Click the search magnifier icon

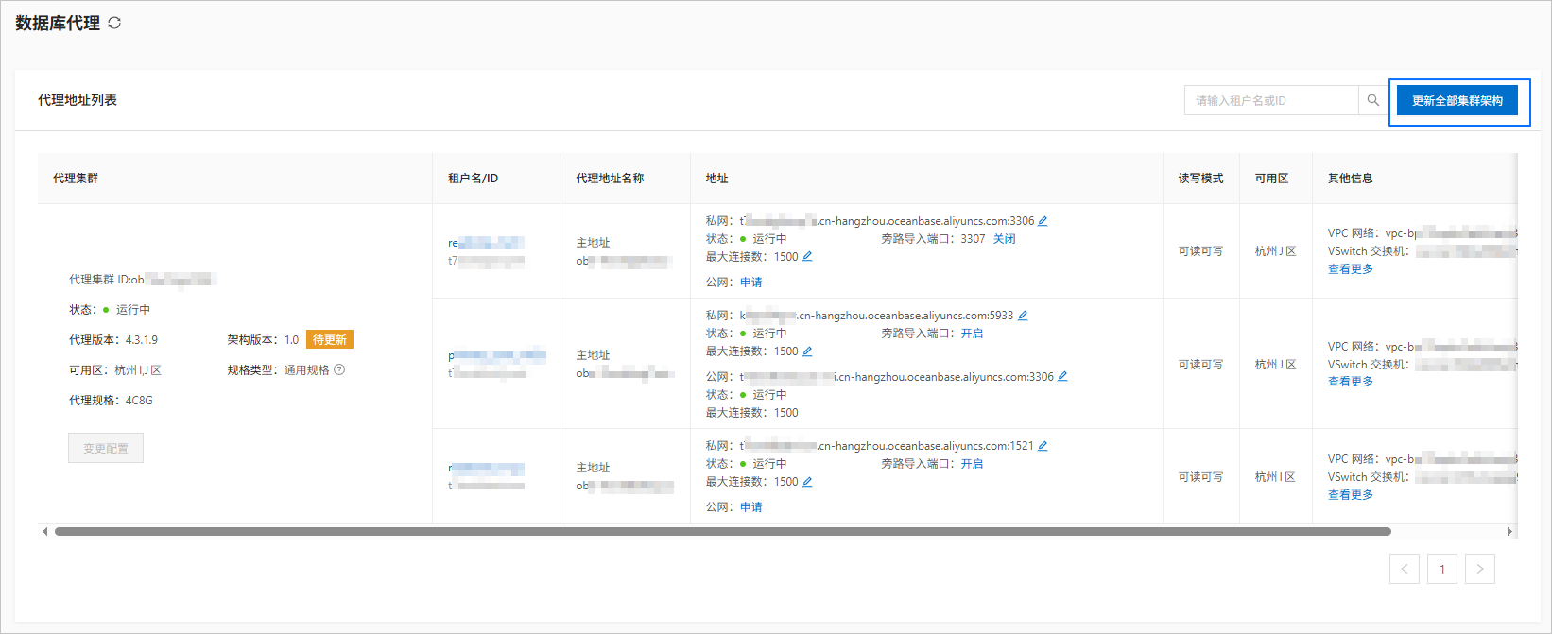[1372, 100]
